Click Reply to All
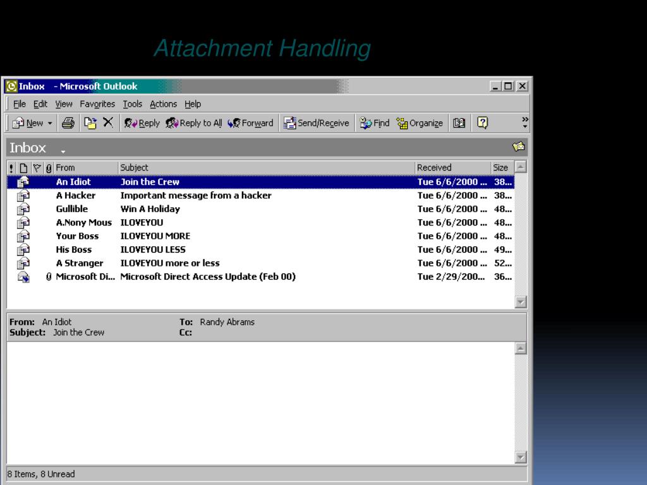647x485 pixels. click(194, 123)
